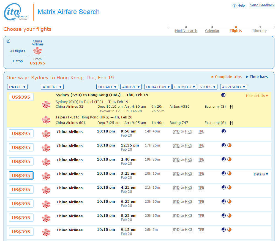
Task: Switch to Complete trips view
Action: click(227, 77)
